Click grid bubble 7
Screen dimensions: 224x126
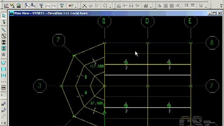pos(212,86)
